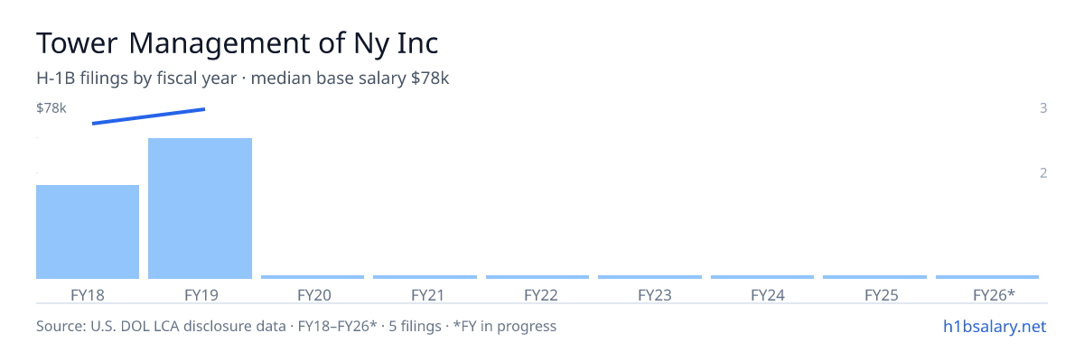Click the right axis value 3
This screenshot has height=361, width=1084.
(x=1043, y=108)
